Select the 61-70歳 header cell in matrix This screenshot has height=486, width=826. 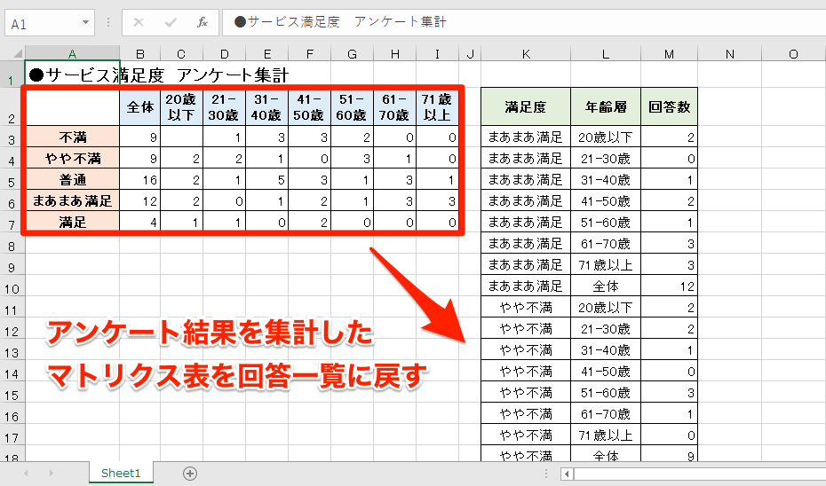click(394, 106)
